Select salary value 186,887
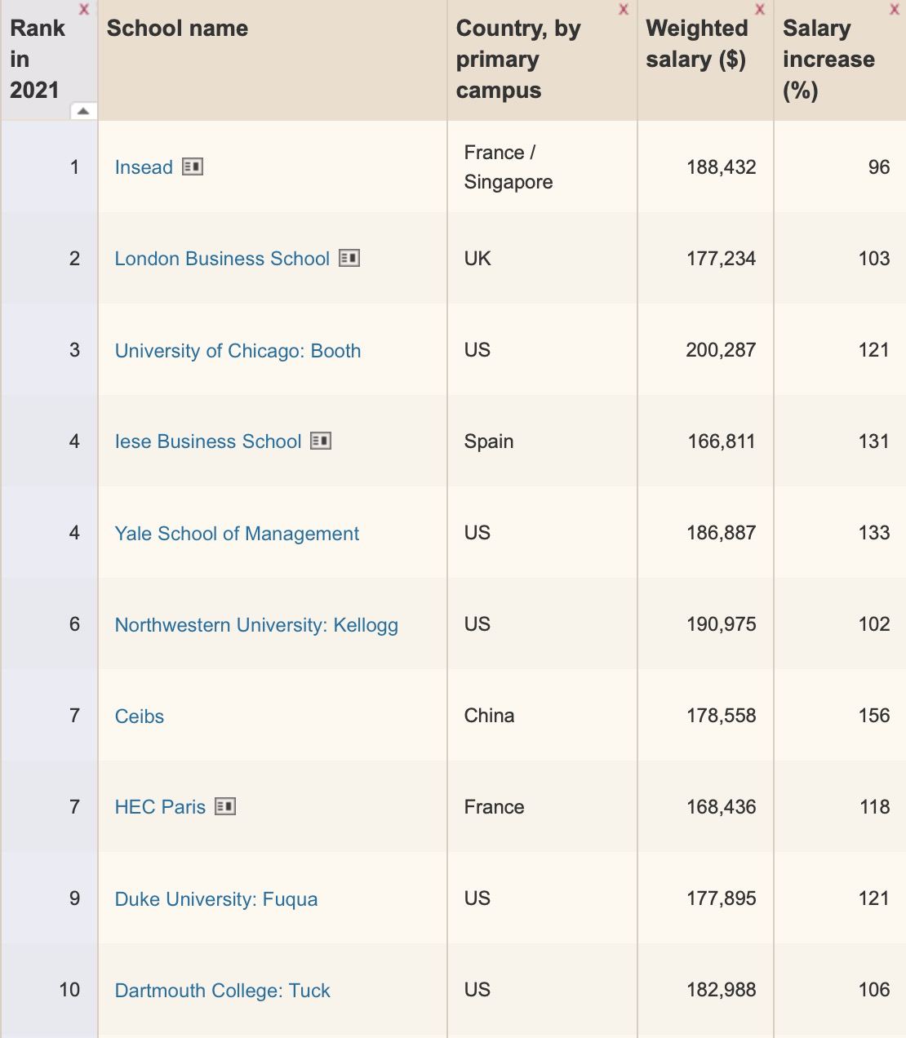Image resolution: width=906 pixels, height=1038 pixels. point(721,533)
